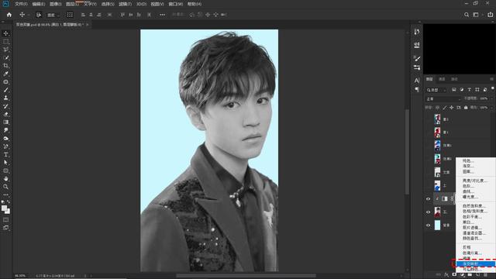The image size is (496, 279).
Task: Click the foreground color swatch
Action: coord(4,208)
